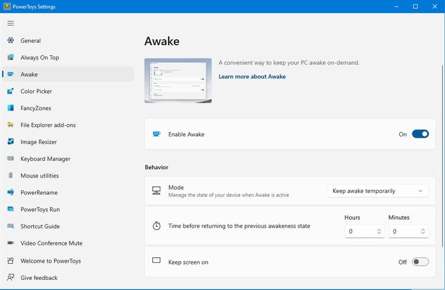This screenshot has width=445, height=290.
Task: Click the Mouse utilities icon
Action: coord(11,176)
